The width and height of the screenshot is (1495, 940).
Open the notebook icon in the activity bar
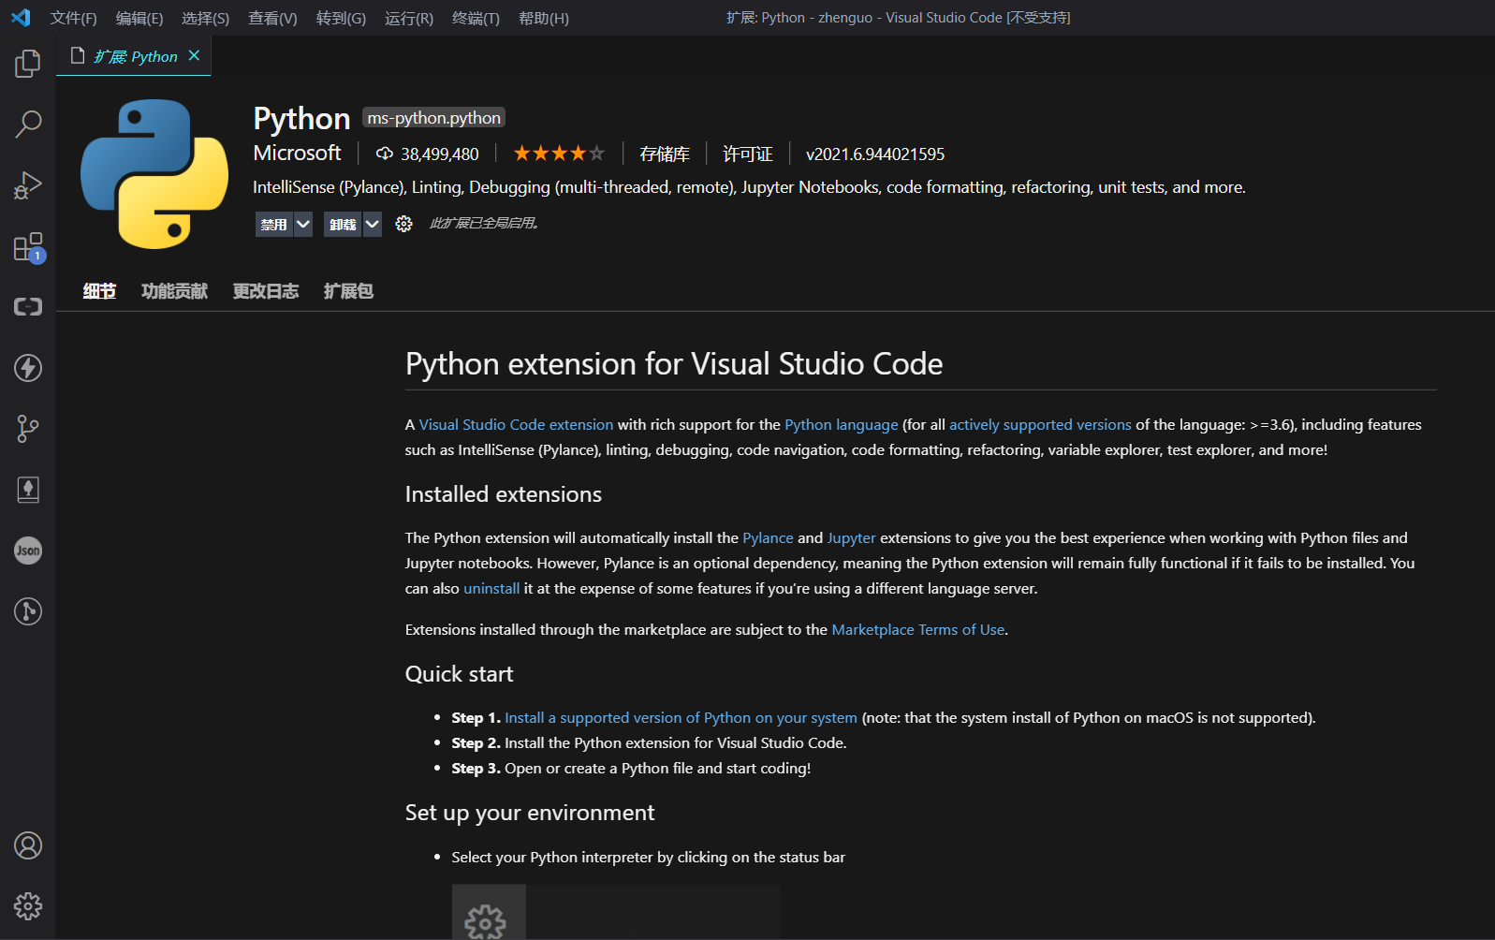click(28, 490)
